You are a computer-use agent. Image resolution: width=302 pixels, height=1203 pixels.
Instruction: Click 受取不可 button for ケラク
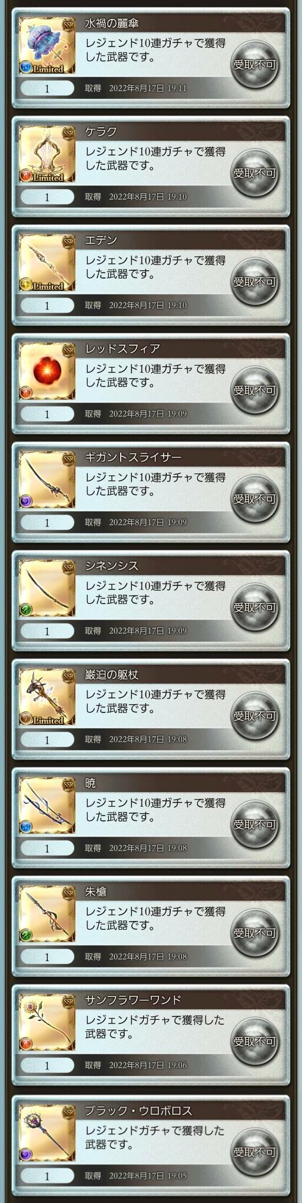point(254,173)
